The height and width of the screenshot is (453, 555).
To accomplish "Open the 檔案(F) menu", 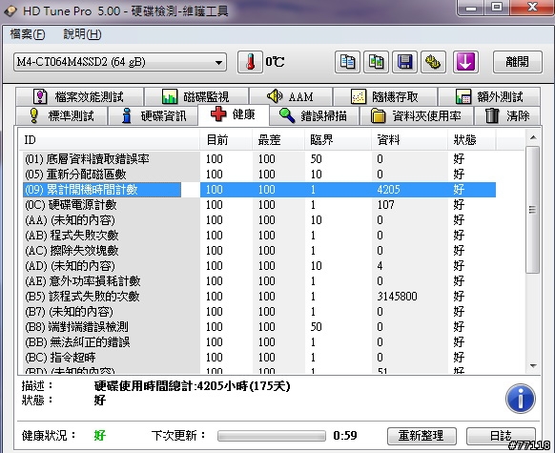I will (x=28, y=34).
